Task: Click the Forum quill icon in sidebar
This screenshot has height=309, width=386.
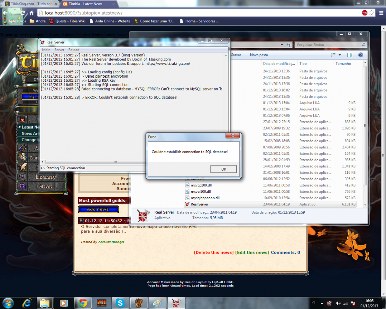Action: click(23, 167)
